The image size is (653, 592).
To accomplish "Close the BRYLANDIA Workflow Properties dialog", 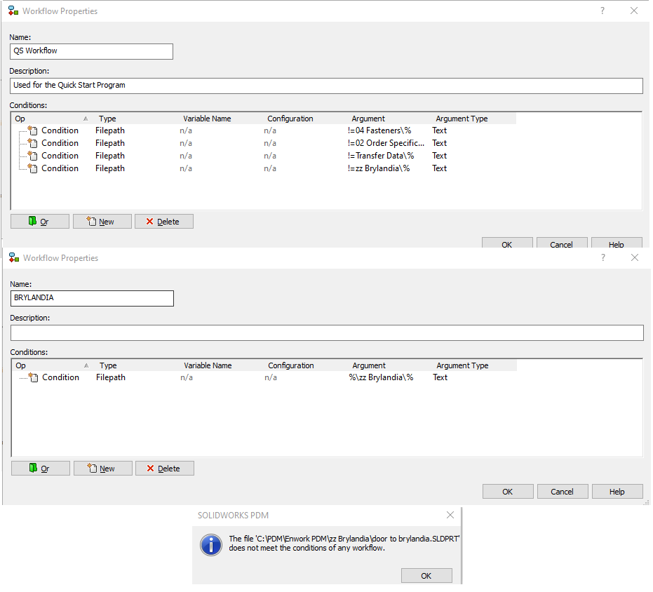I will point(635,257).
